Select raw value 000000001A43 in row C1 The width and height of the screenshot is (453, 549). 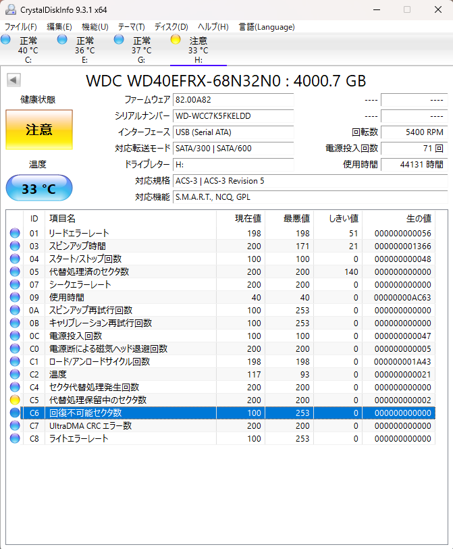402,362
